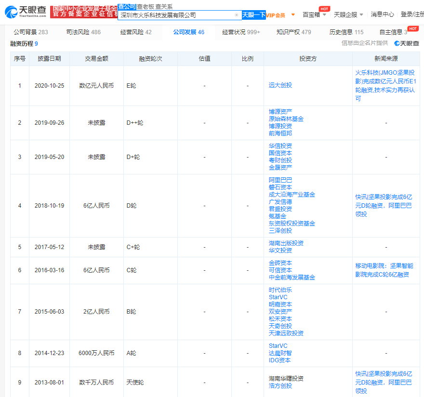Open investor 磐石资本
This screenshot has height=397, width=424.
coord(280,187)
